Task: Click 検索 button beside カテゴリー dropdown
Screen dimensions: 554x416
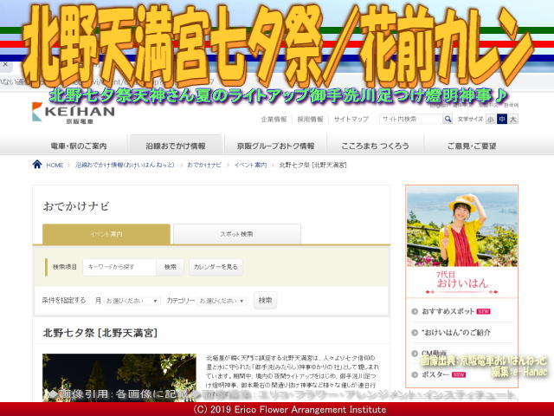Action: [266, 301]
